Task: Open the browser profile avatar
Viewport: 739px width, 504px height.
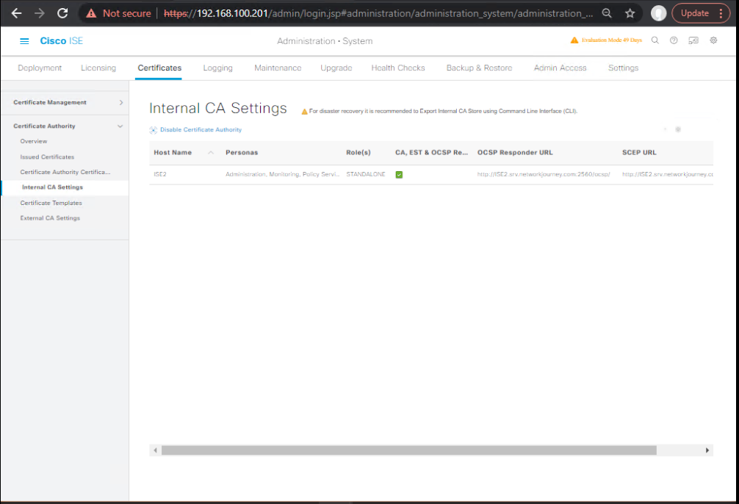Action: click(x=658, y=13)
